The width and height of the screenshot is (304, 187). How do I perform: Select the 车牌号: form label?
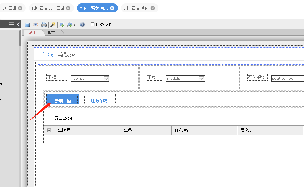[x=56, y=77]
